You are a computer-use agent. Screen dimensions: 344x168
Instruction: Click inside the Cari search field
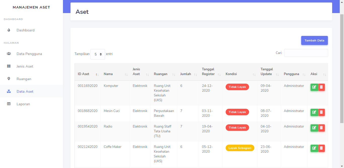coord(306,53)
